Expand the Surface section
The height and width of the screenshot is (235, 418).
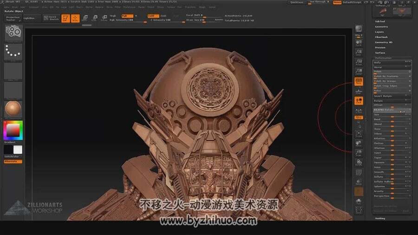[380, 53]
